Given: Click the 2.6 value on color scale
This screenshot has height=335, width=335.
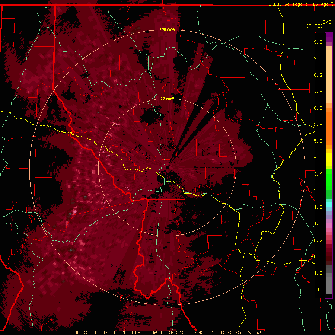Looking at the screenshot, I should [318, 191].
